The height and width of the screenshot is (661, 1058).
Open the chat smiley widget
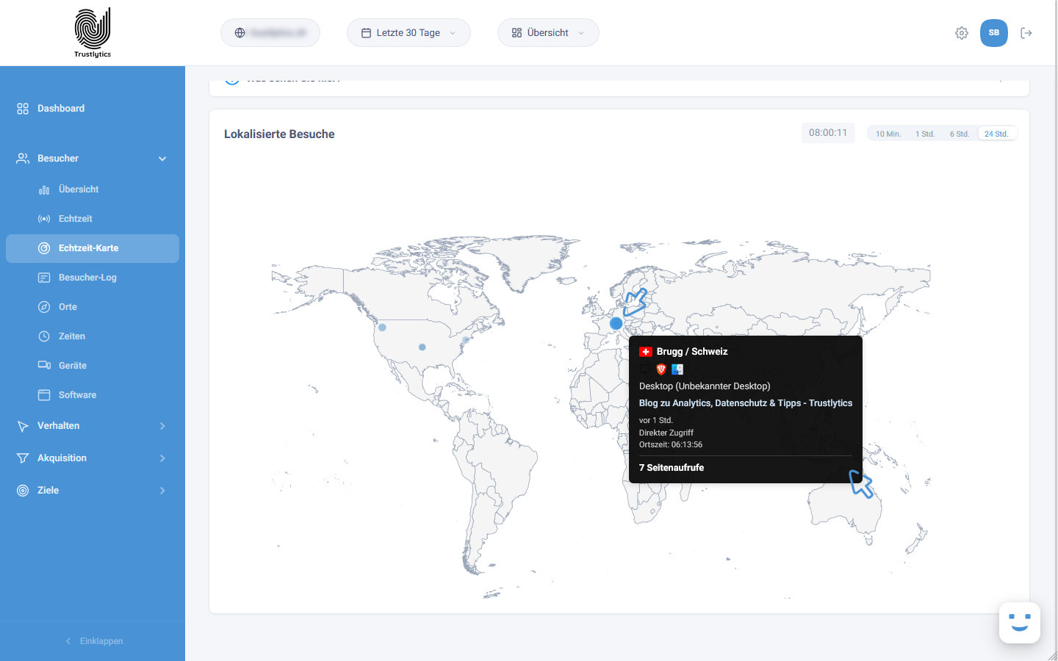point(1020,623)
